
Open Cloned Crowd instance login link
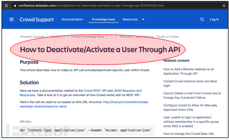[190, 83]
